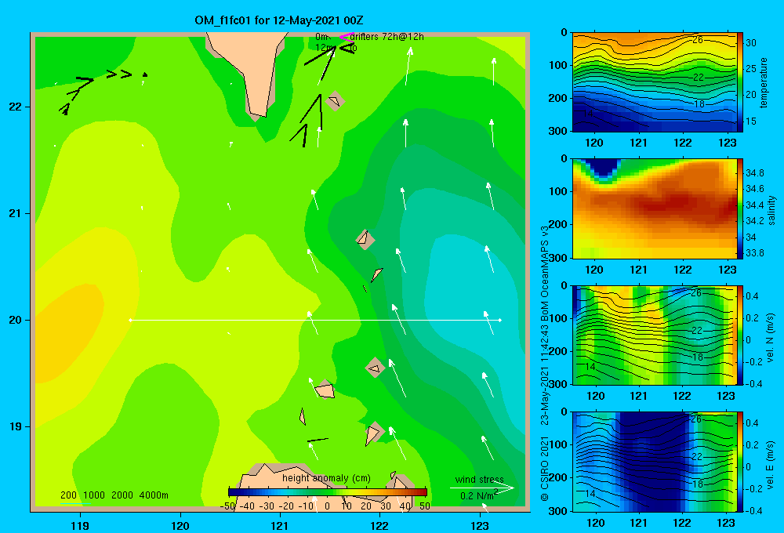Viewport: 784px width, 533px height.
Task: Click the '4000m' bathymetry depth label
Action: [x=154, y=495]
